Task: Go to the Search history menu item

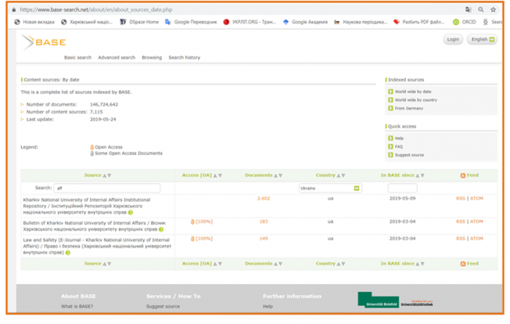Action: tap(184, 58)
